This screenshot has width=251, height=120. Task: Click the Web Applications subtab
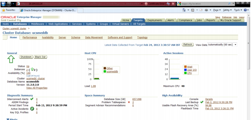tap(58, 24)
